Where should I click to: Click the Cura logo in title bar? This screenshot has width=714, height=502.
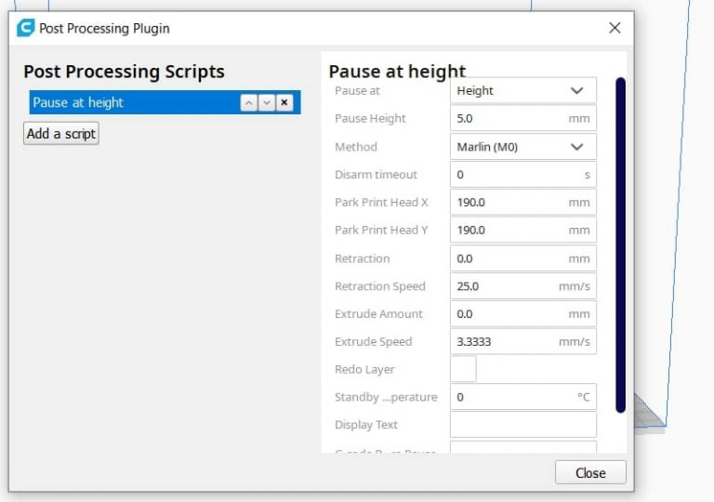26,28
